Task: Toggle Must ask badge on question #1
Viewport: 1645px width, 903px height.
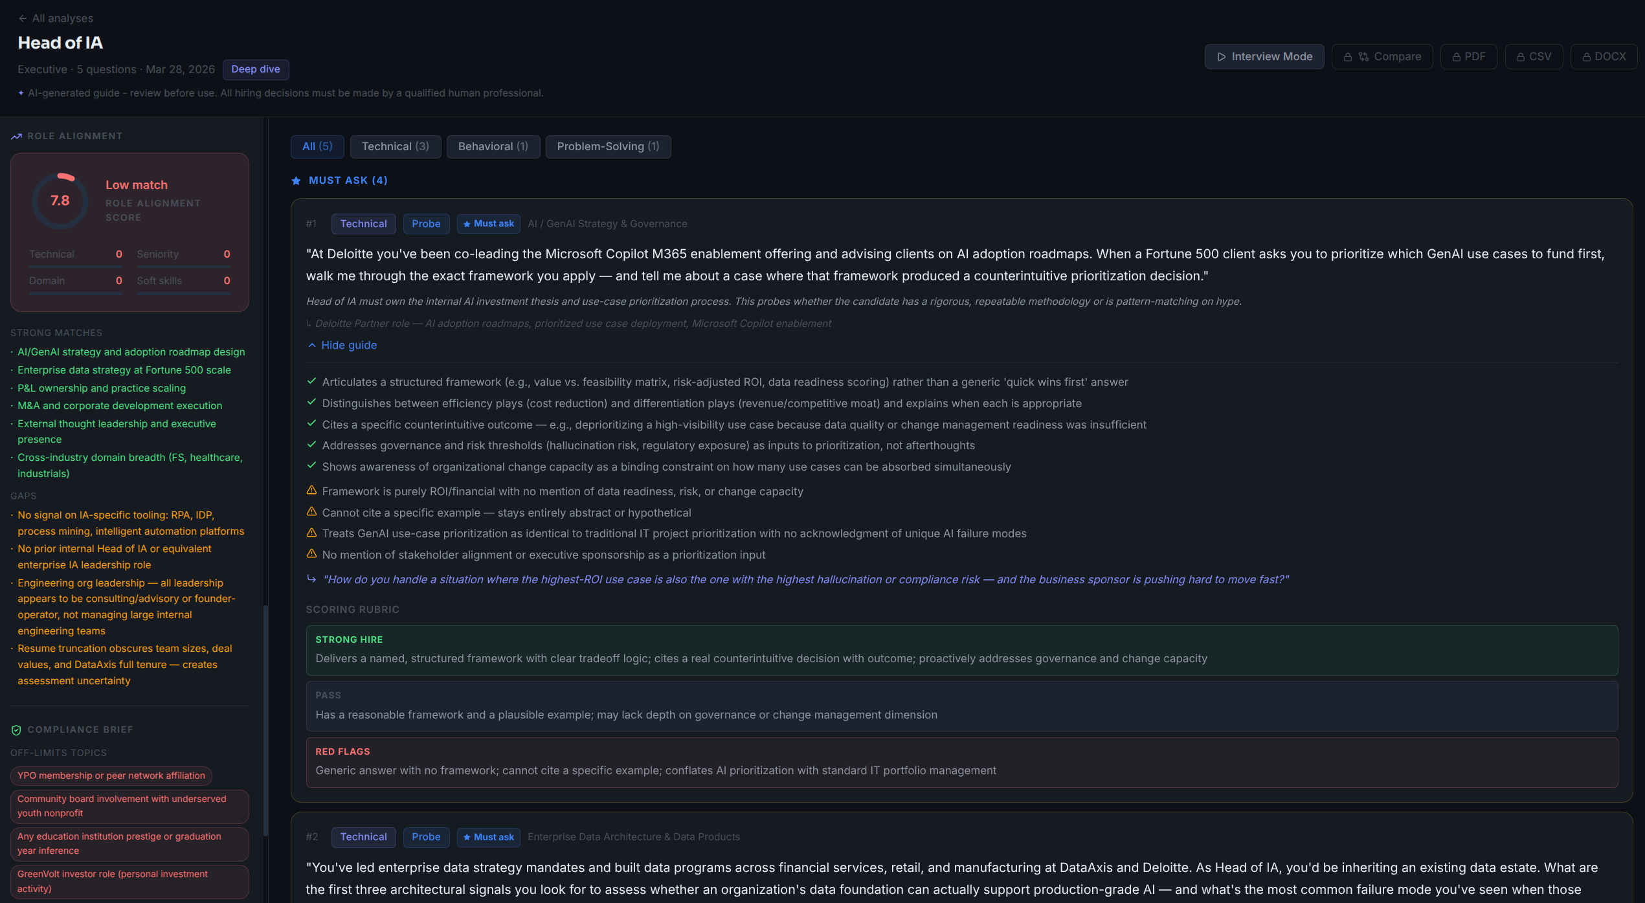Action: point(489,224)
